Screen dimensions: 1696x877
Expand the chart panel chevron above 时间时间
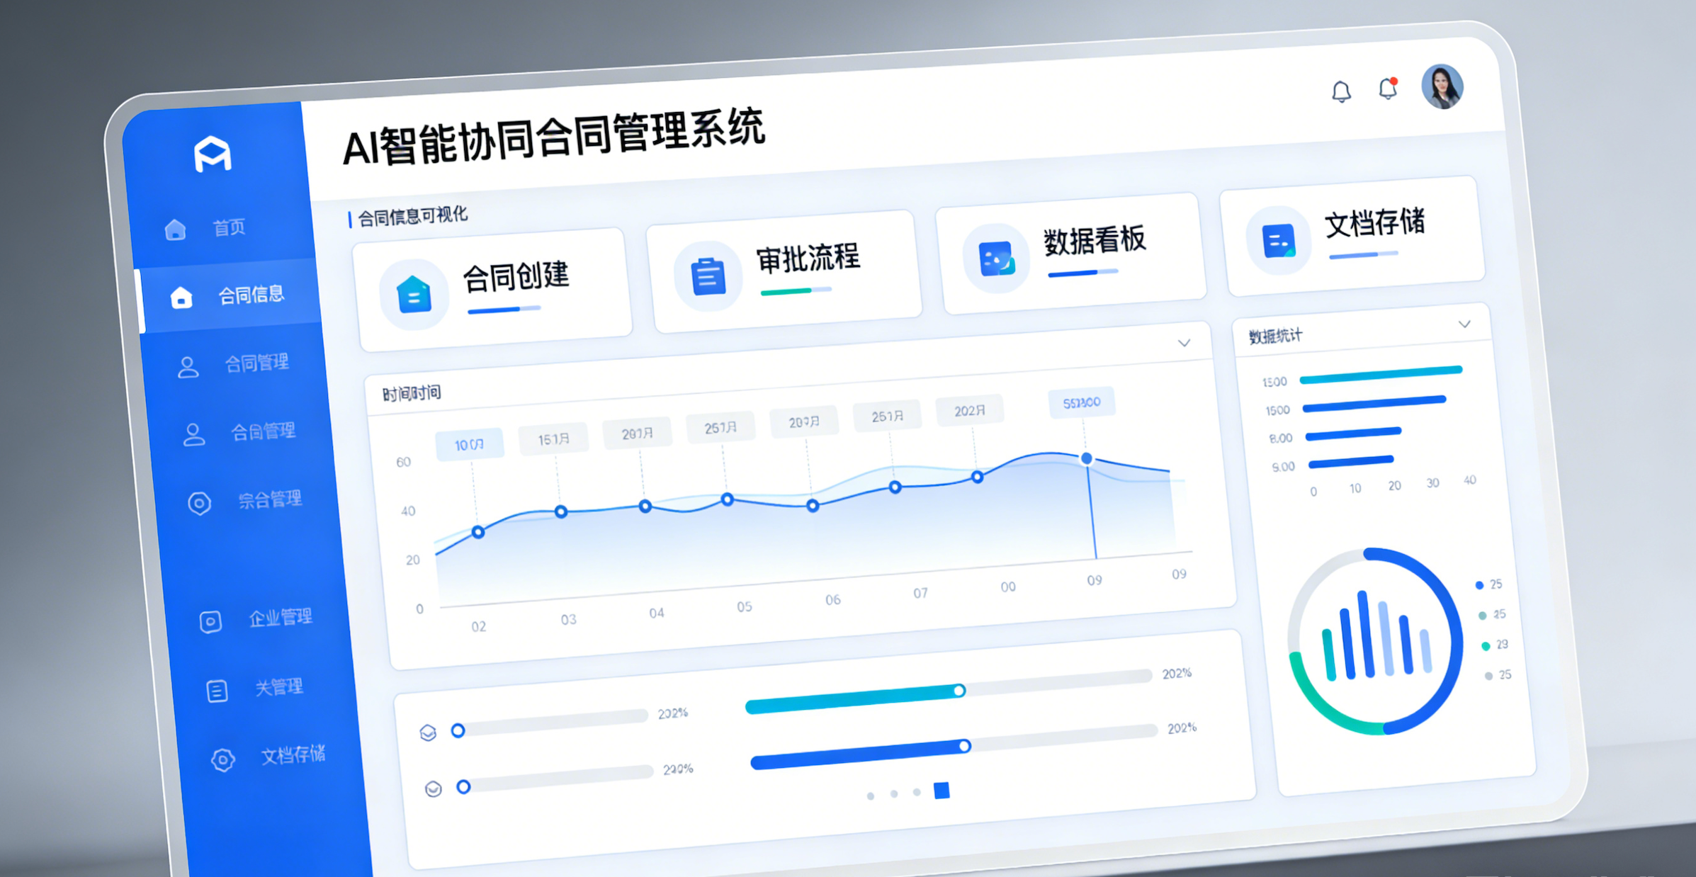pos(1184,344)
